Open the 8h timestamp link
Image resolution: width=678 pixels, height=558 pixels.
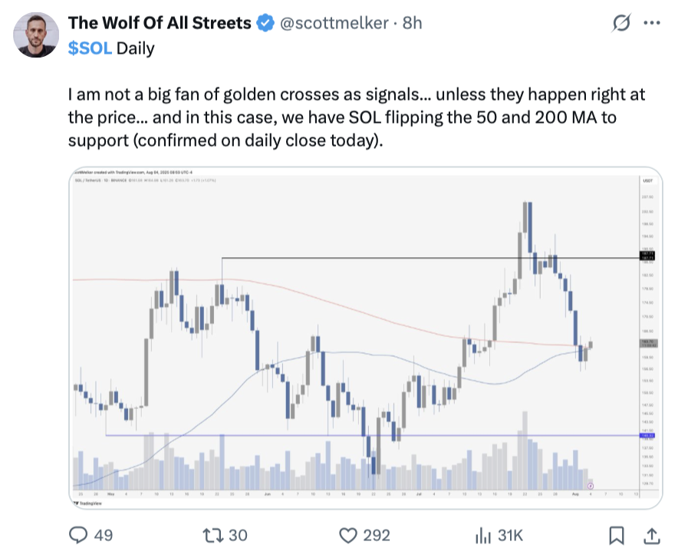[413, 23]
